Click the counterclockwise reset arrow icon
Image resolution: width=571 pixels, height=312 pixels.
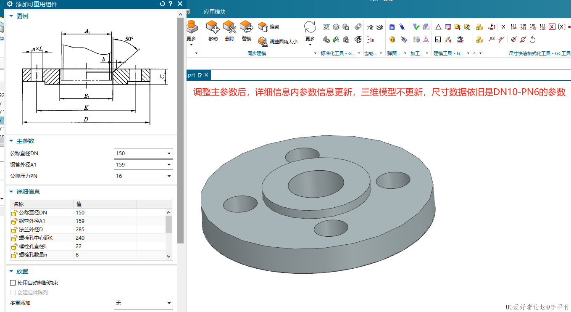(533, 40)
